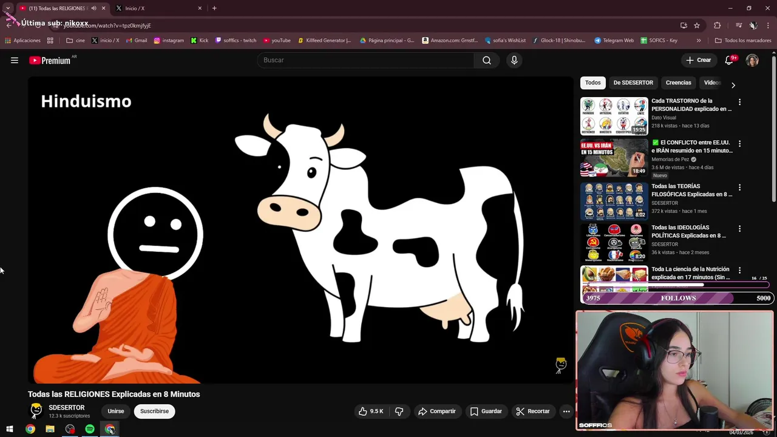Select the Todos filter chip

coord(592,83)
